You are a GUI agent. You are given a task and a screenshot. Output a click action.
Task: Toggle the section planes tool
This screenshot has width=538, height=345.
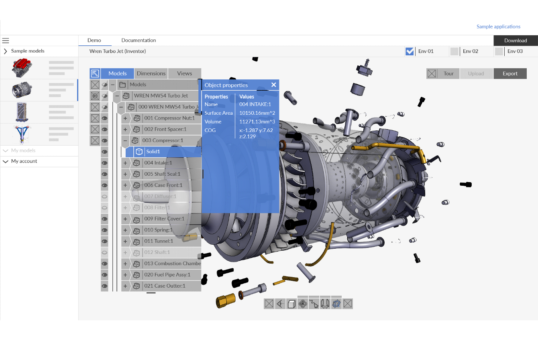[x=336, y=304]
